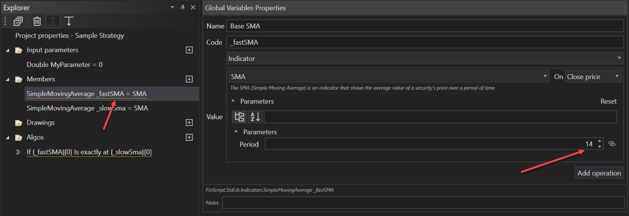Sort Parameters alphabetically with A-Z icon
The height and width of the screenshot is (216, 629).
[255, 117]
